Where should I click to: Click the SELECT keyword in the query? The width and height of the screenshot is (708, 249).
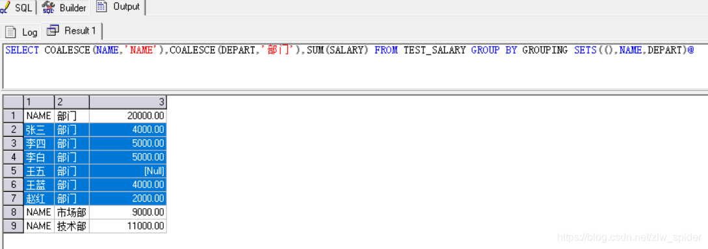pyautogui.click(x=22, y=51)
